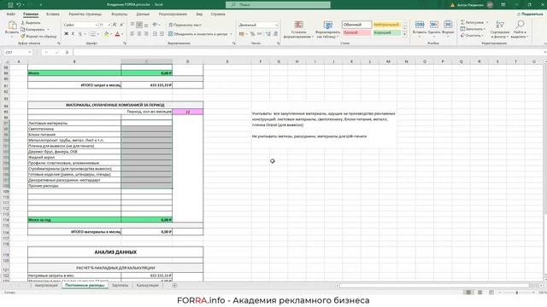Open the Fill (Заполнить) dropdown
This screenshot has width=547, height=307.
473,29
